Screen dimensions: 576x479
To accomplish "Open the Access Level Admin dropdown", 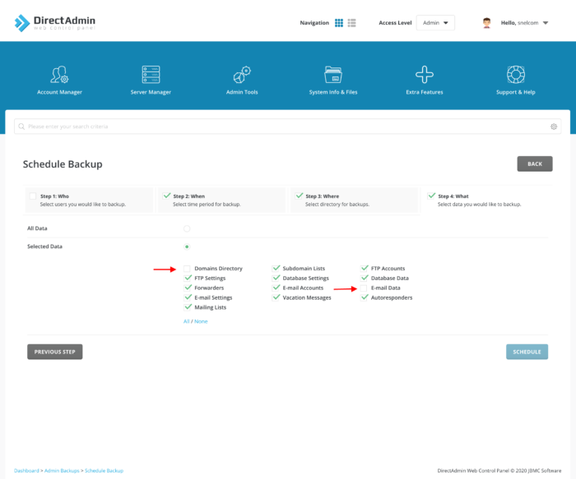I will point(435,23).
